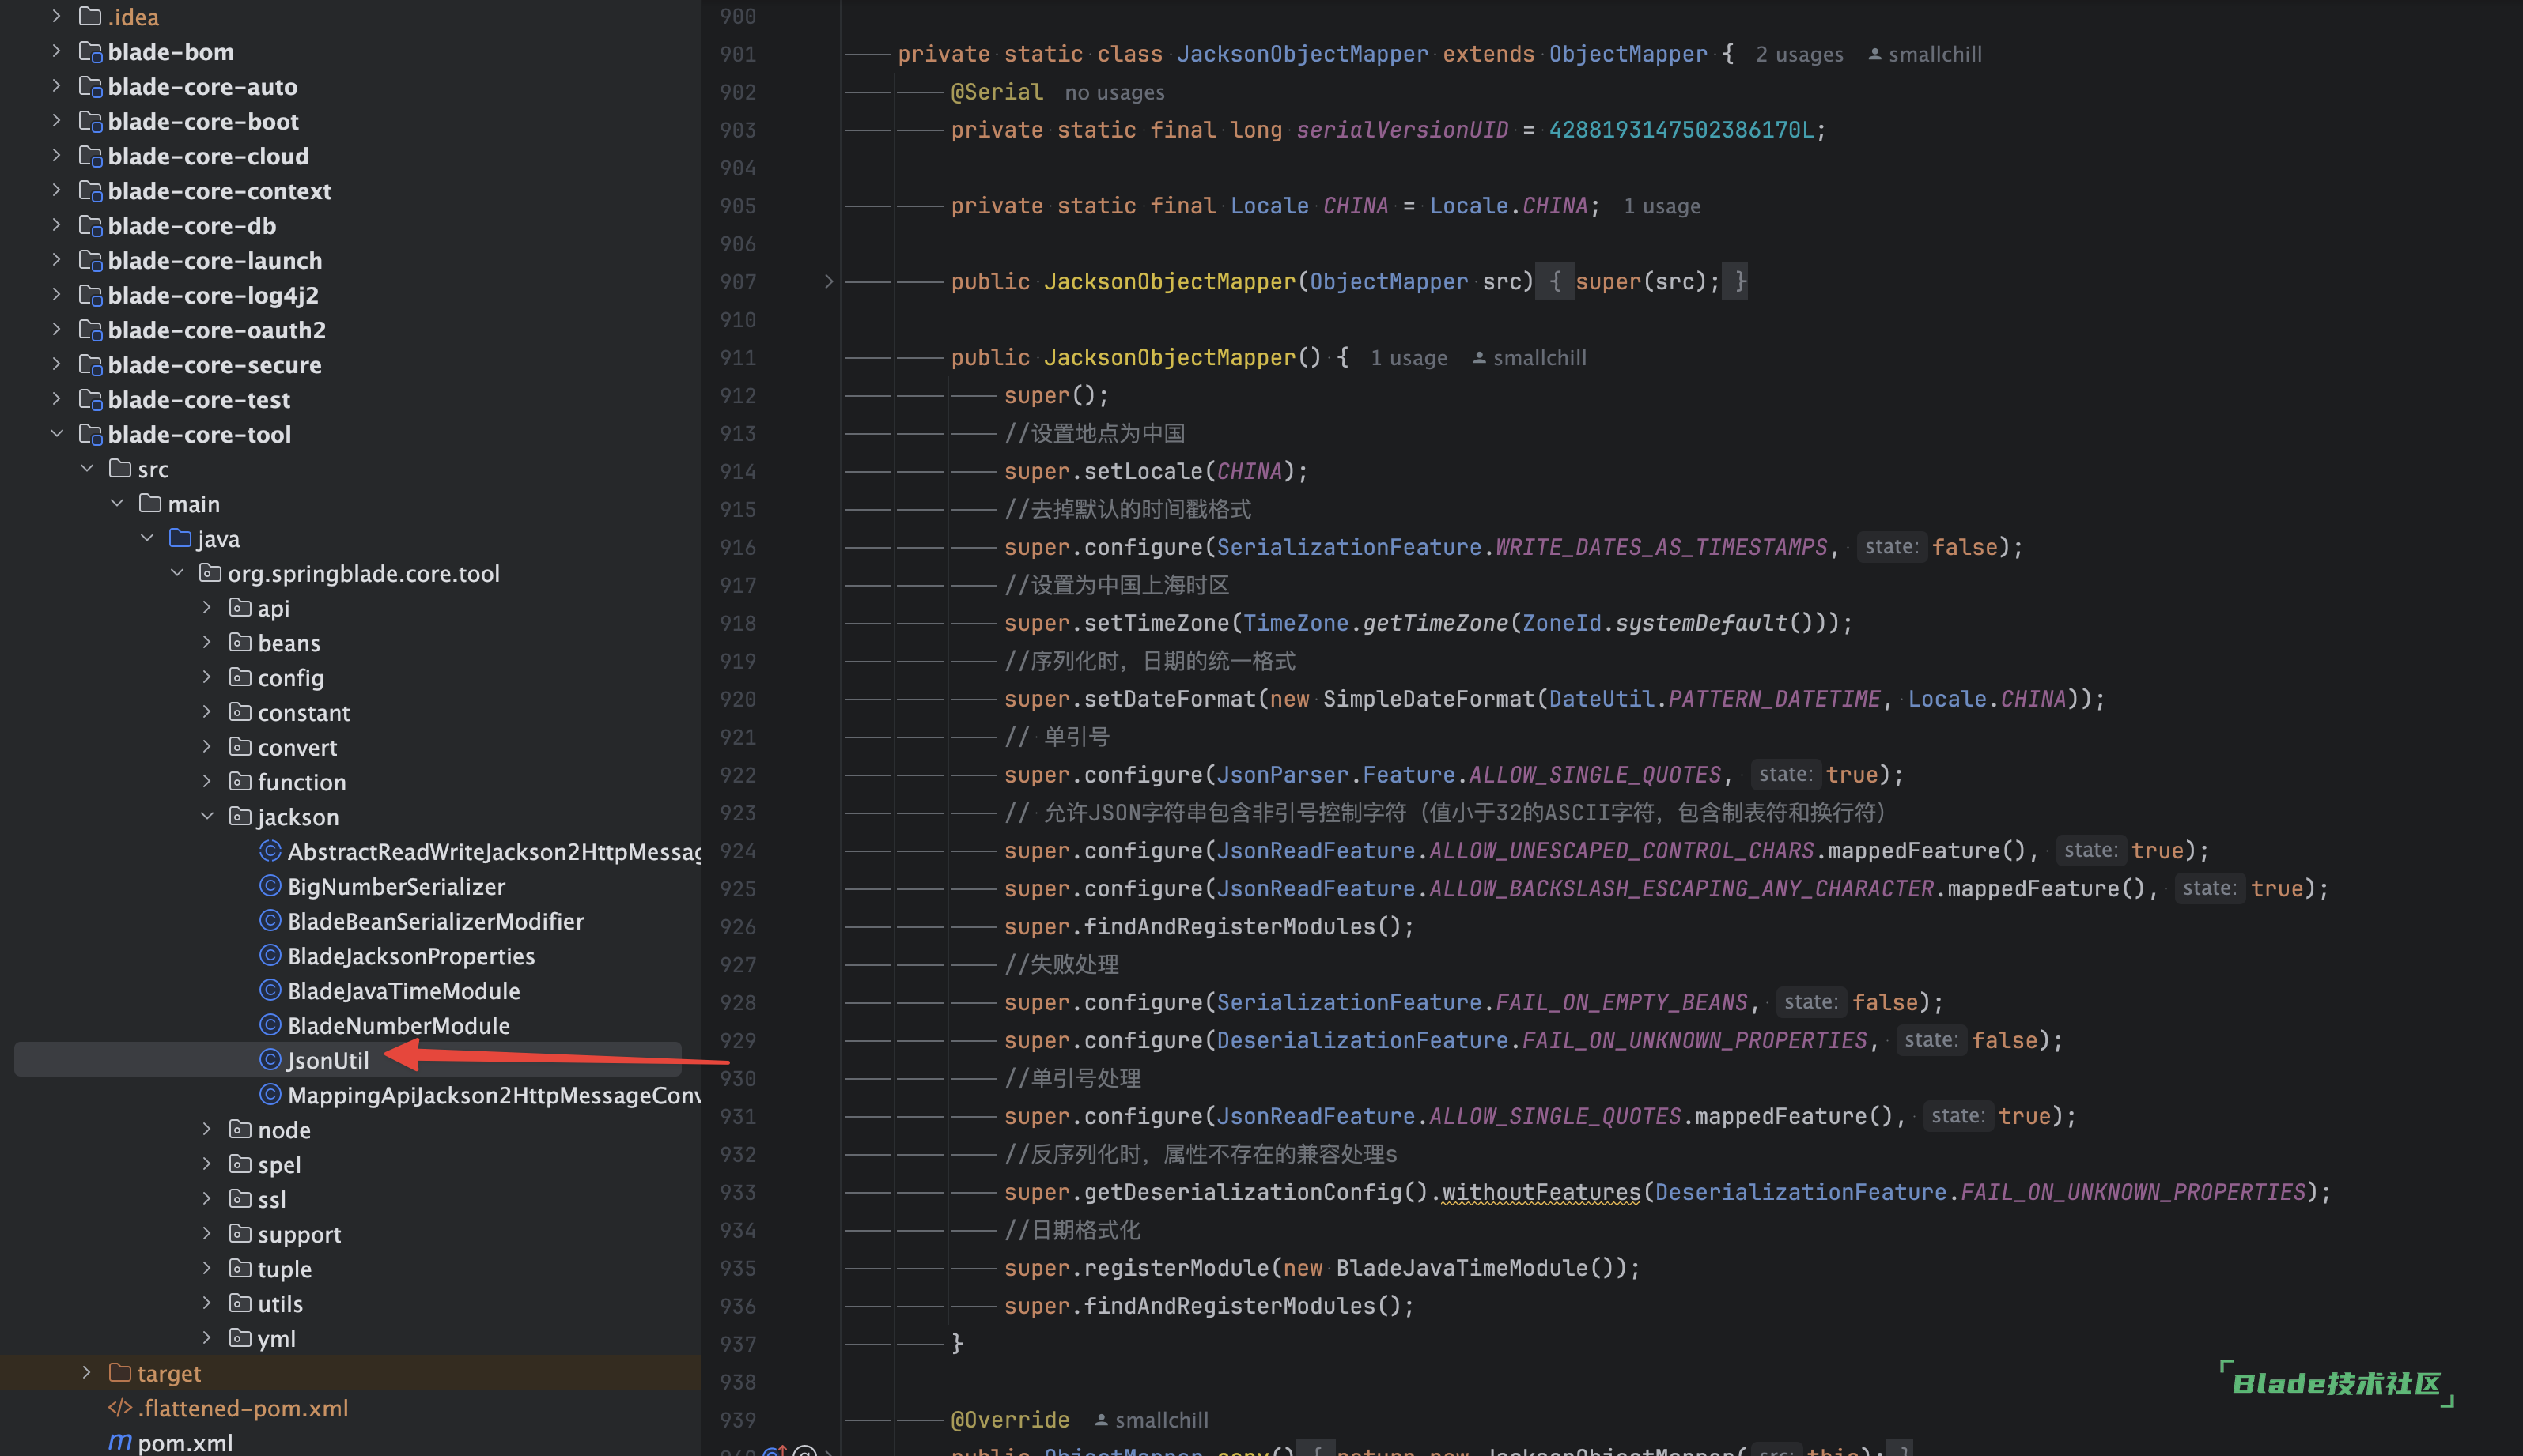2523x1456 pixels.
Task: Select the JsonUtil class in the tree
Action: (x=328, y=1060)
